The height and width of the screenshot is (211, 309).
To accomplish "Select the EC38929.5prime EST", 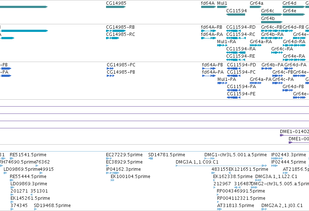I will point(107,166).
